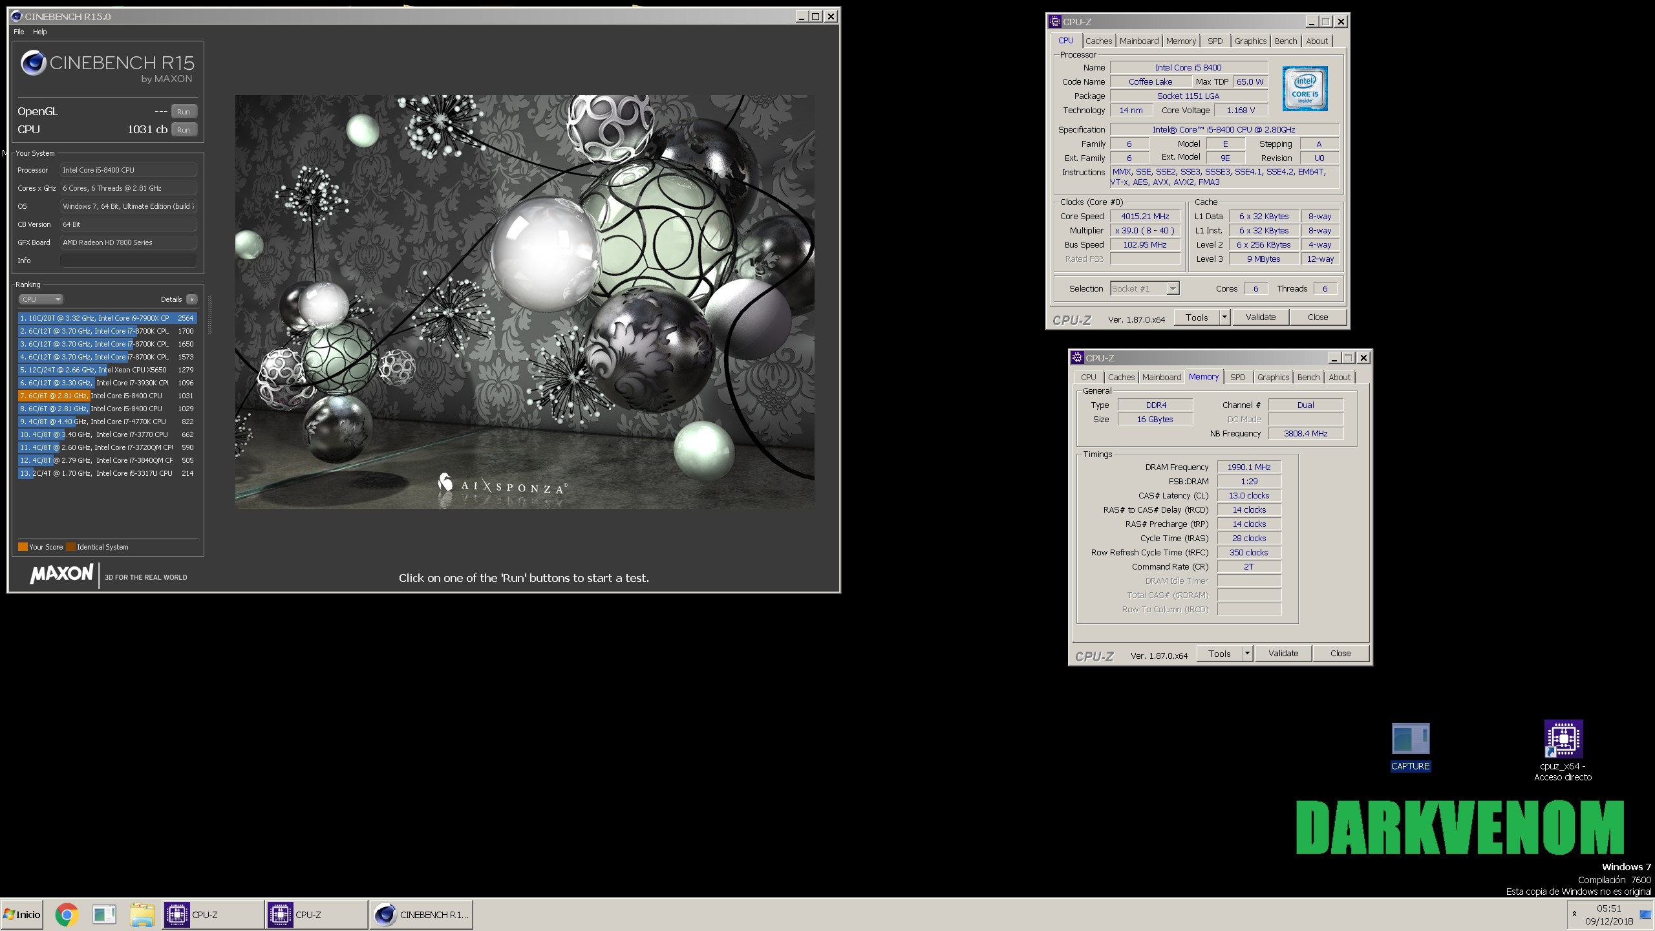Screen dimensions: 1655x931
Task: Expand ranking Details arrow
Action: tap(192, 299)
